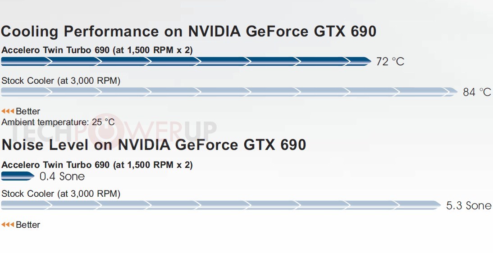This screenshot has width=493, height=253.
Task: Click the dark blue 72 °C bar
Action: coord(186,61)
